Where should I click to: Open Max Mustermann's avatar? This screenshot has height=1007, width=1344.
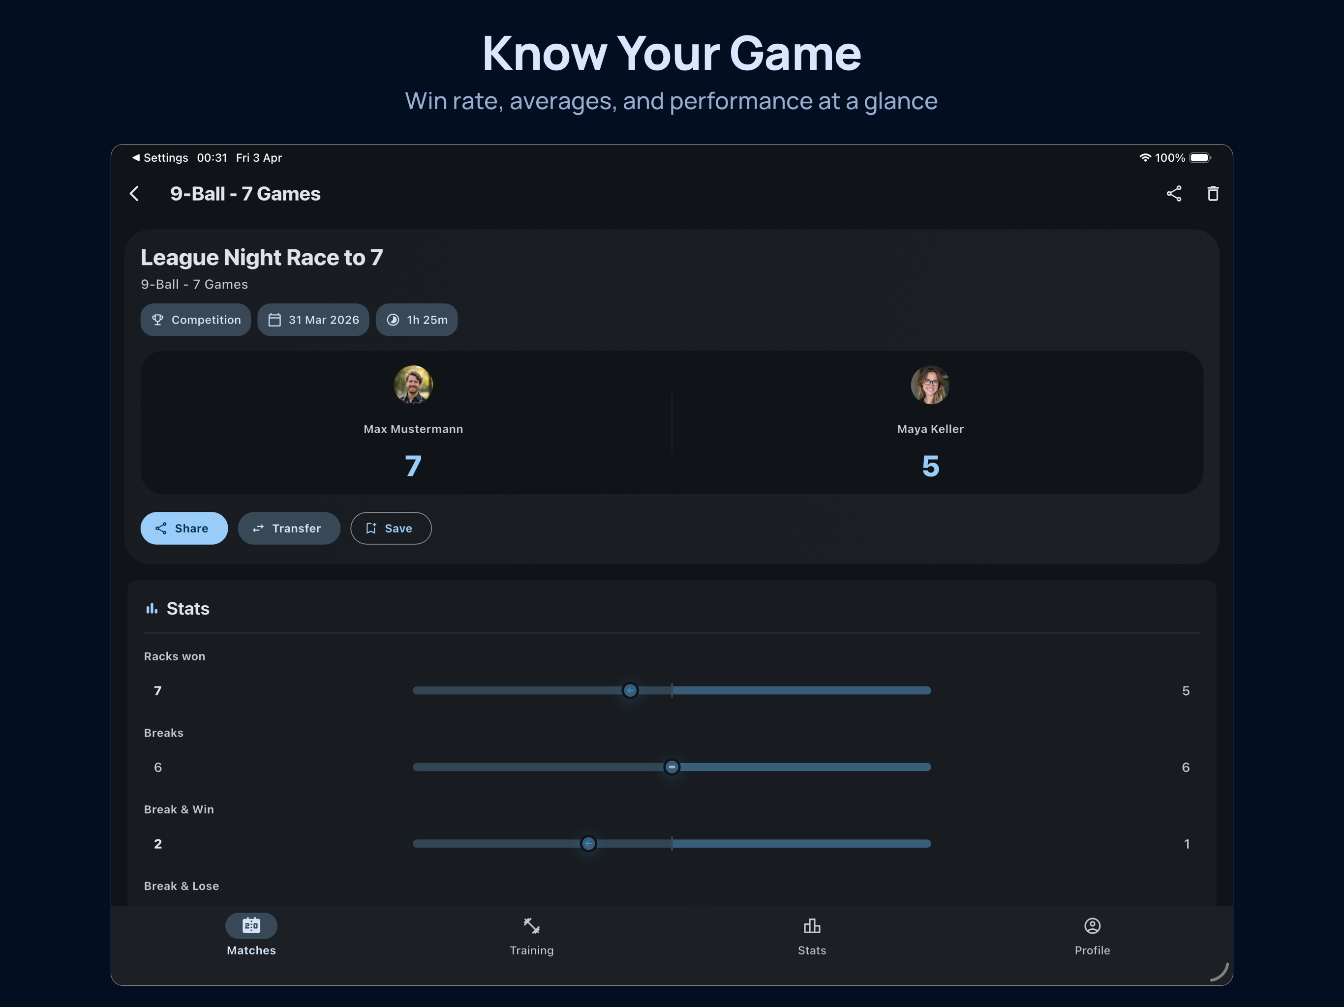[x=413, y=385]
